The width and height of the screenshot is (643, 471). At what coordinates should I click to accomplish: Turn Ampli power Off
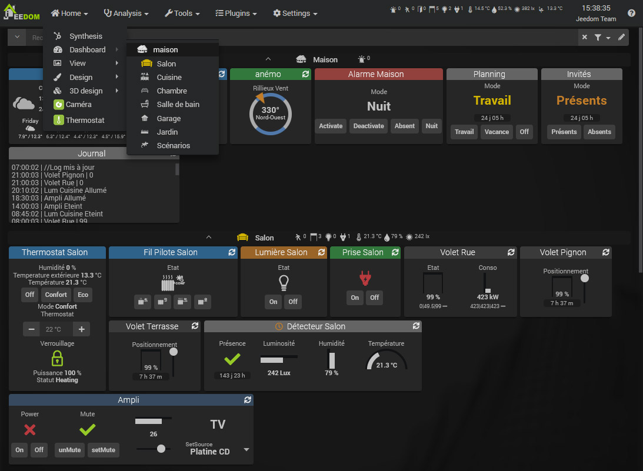pyautogui.click(x=39, y=450)
